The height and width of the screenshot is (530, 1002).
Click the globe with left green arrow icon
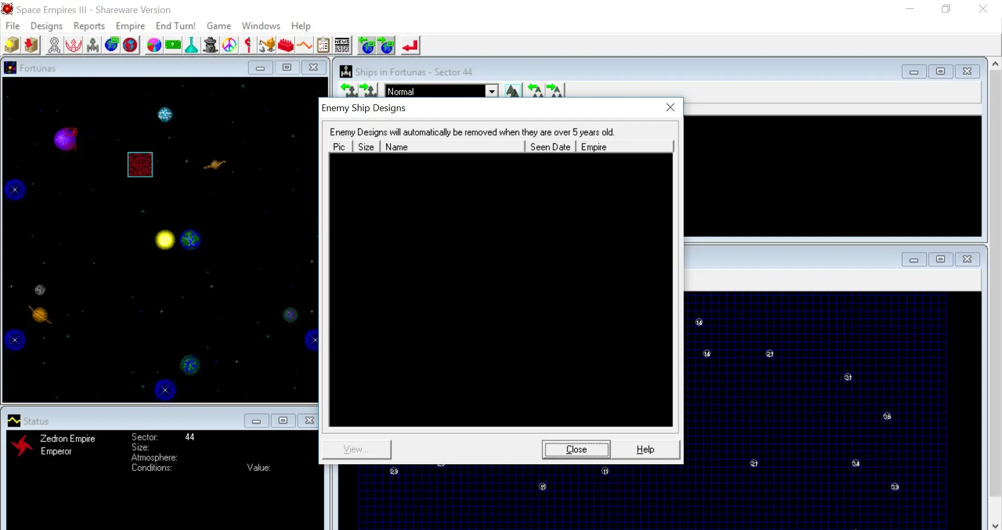coord(367,45)
